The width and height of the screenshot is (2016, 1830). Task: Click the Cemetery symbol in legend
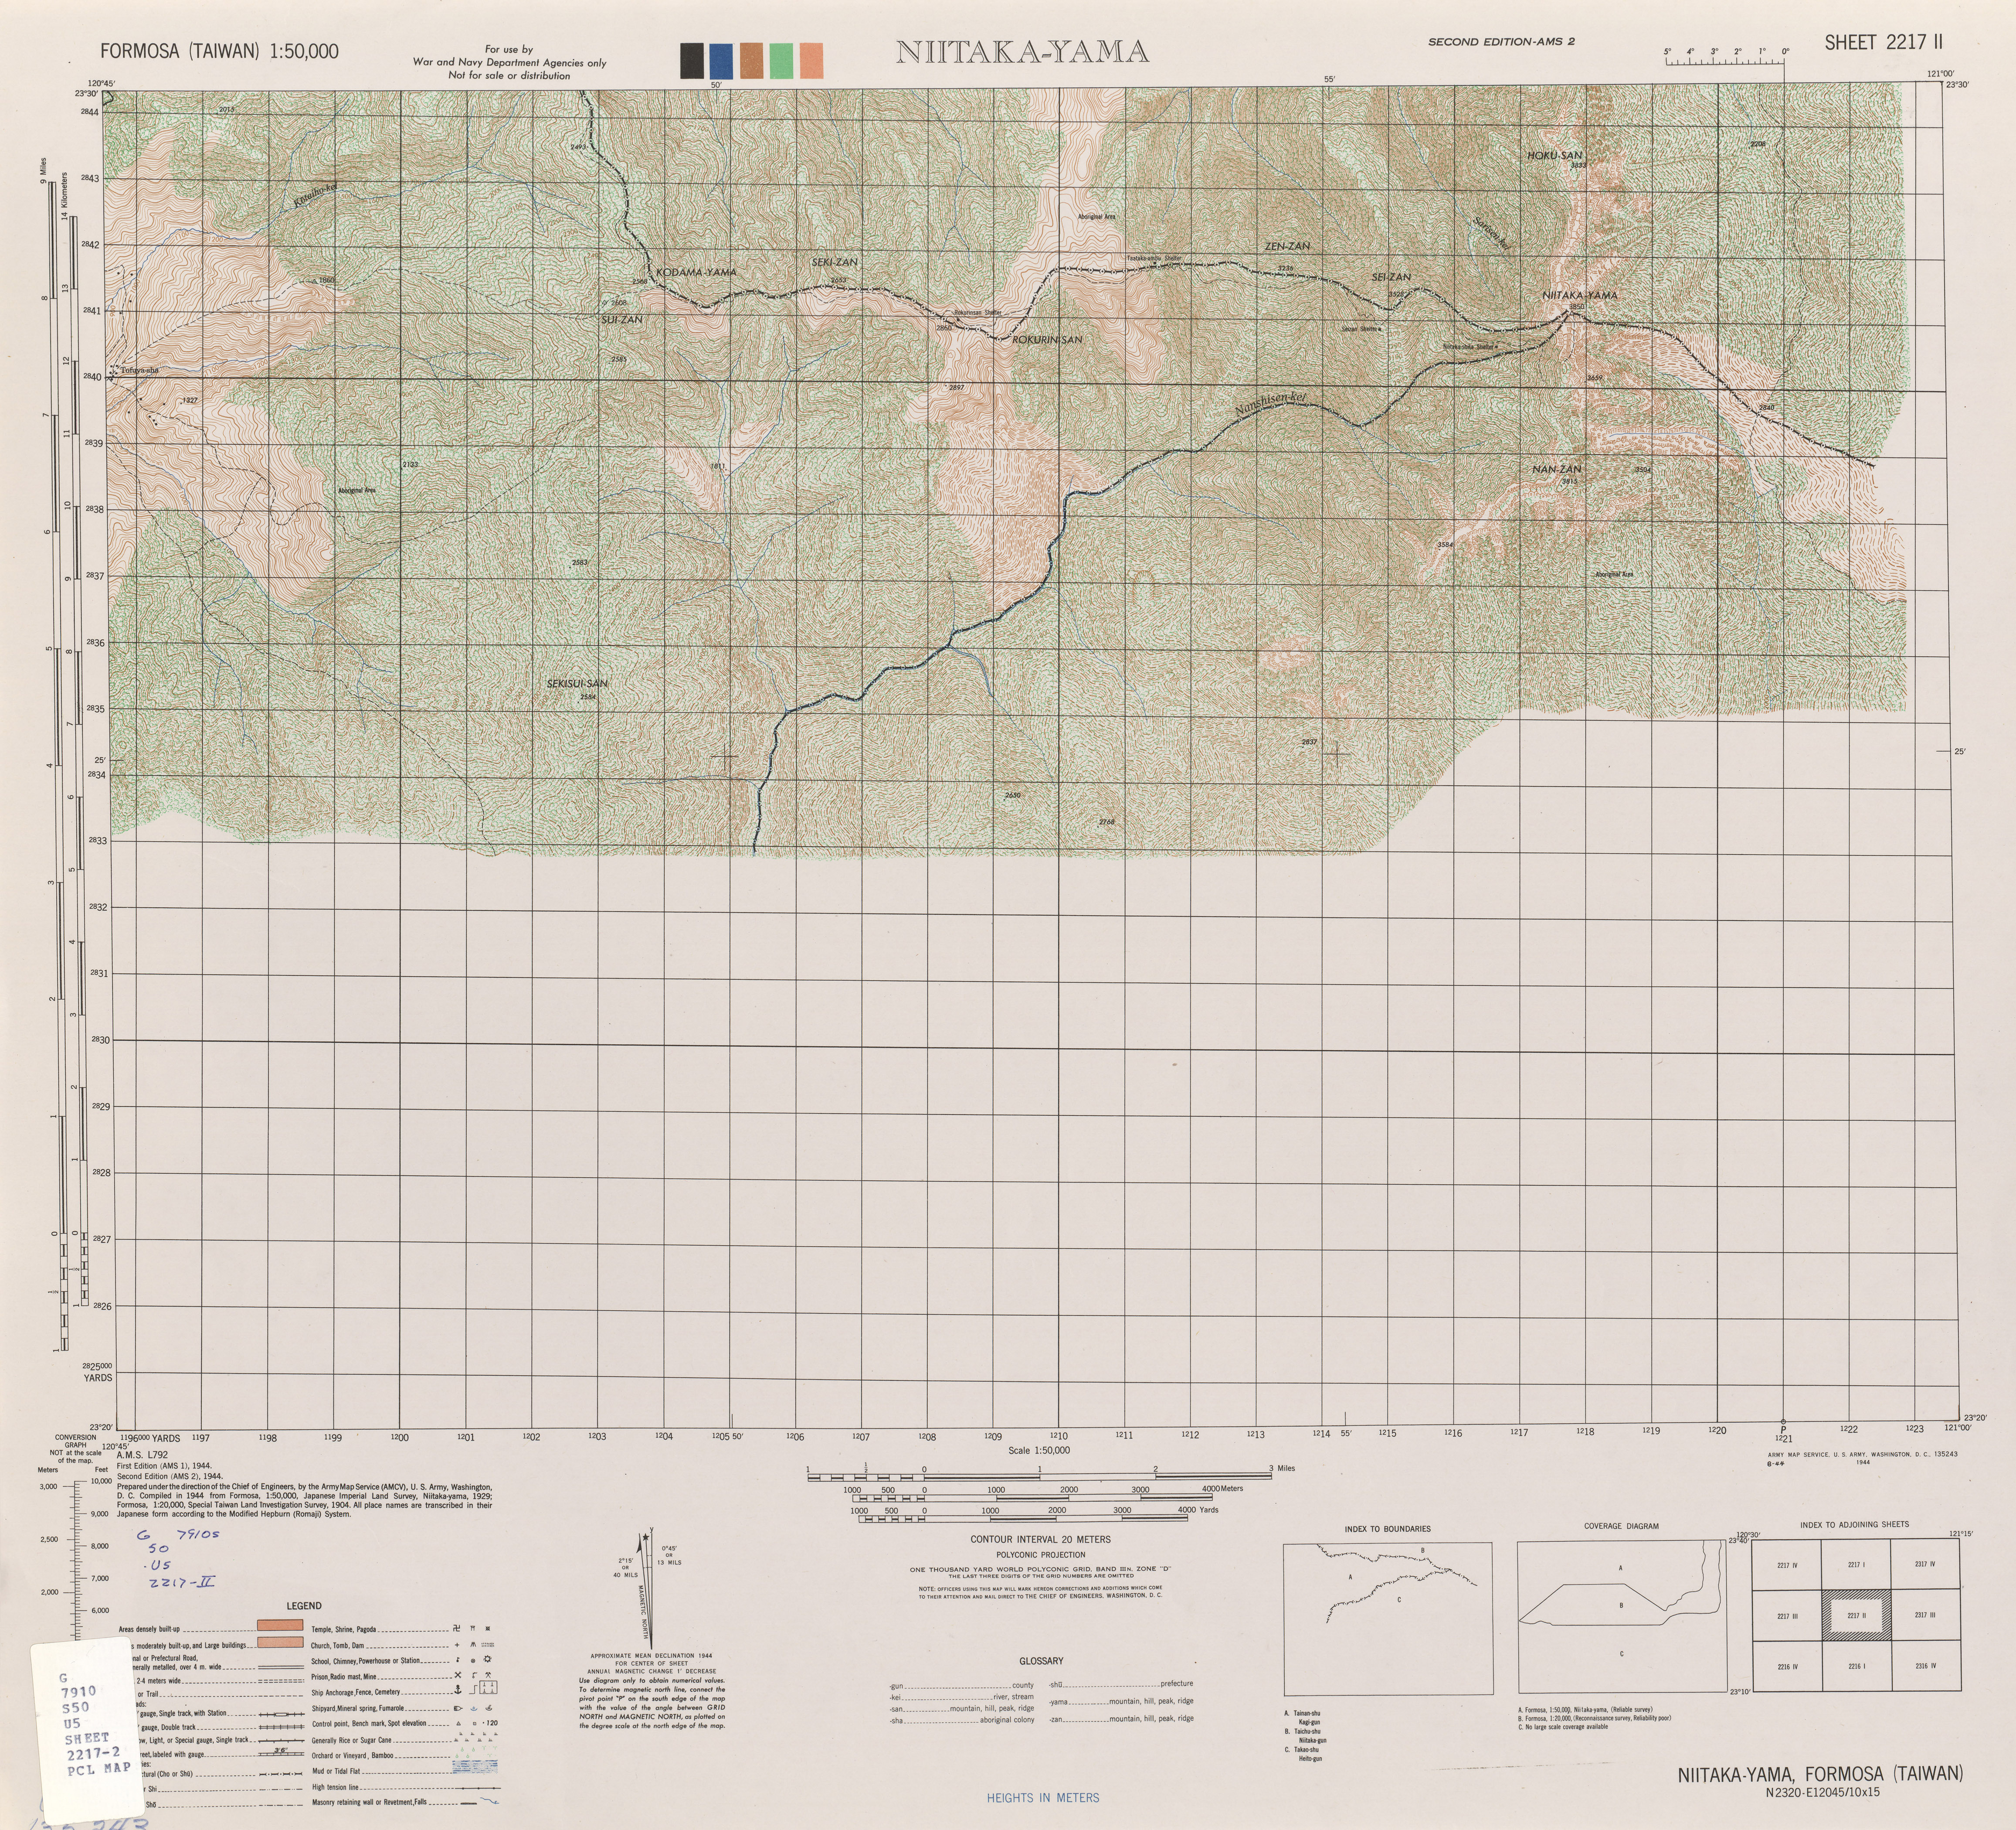(x=488, y=1688)
